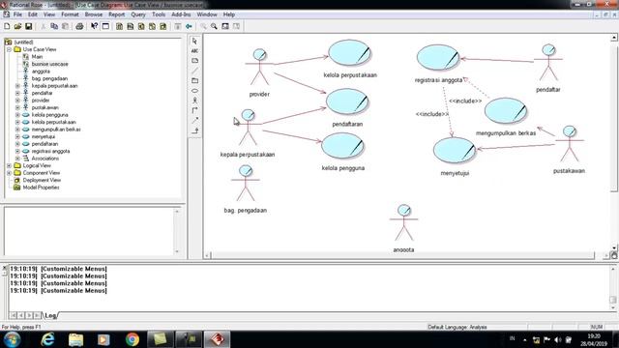Launch Internet Explorer from the taskbar
The image size is (619, 348).
[47, 339]
